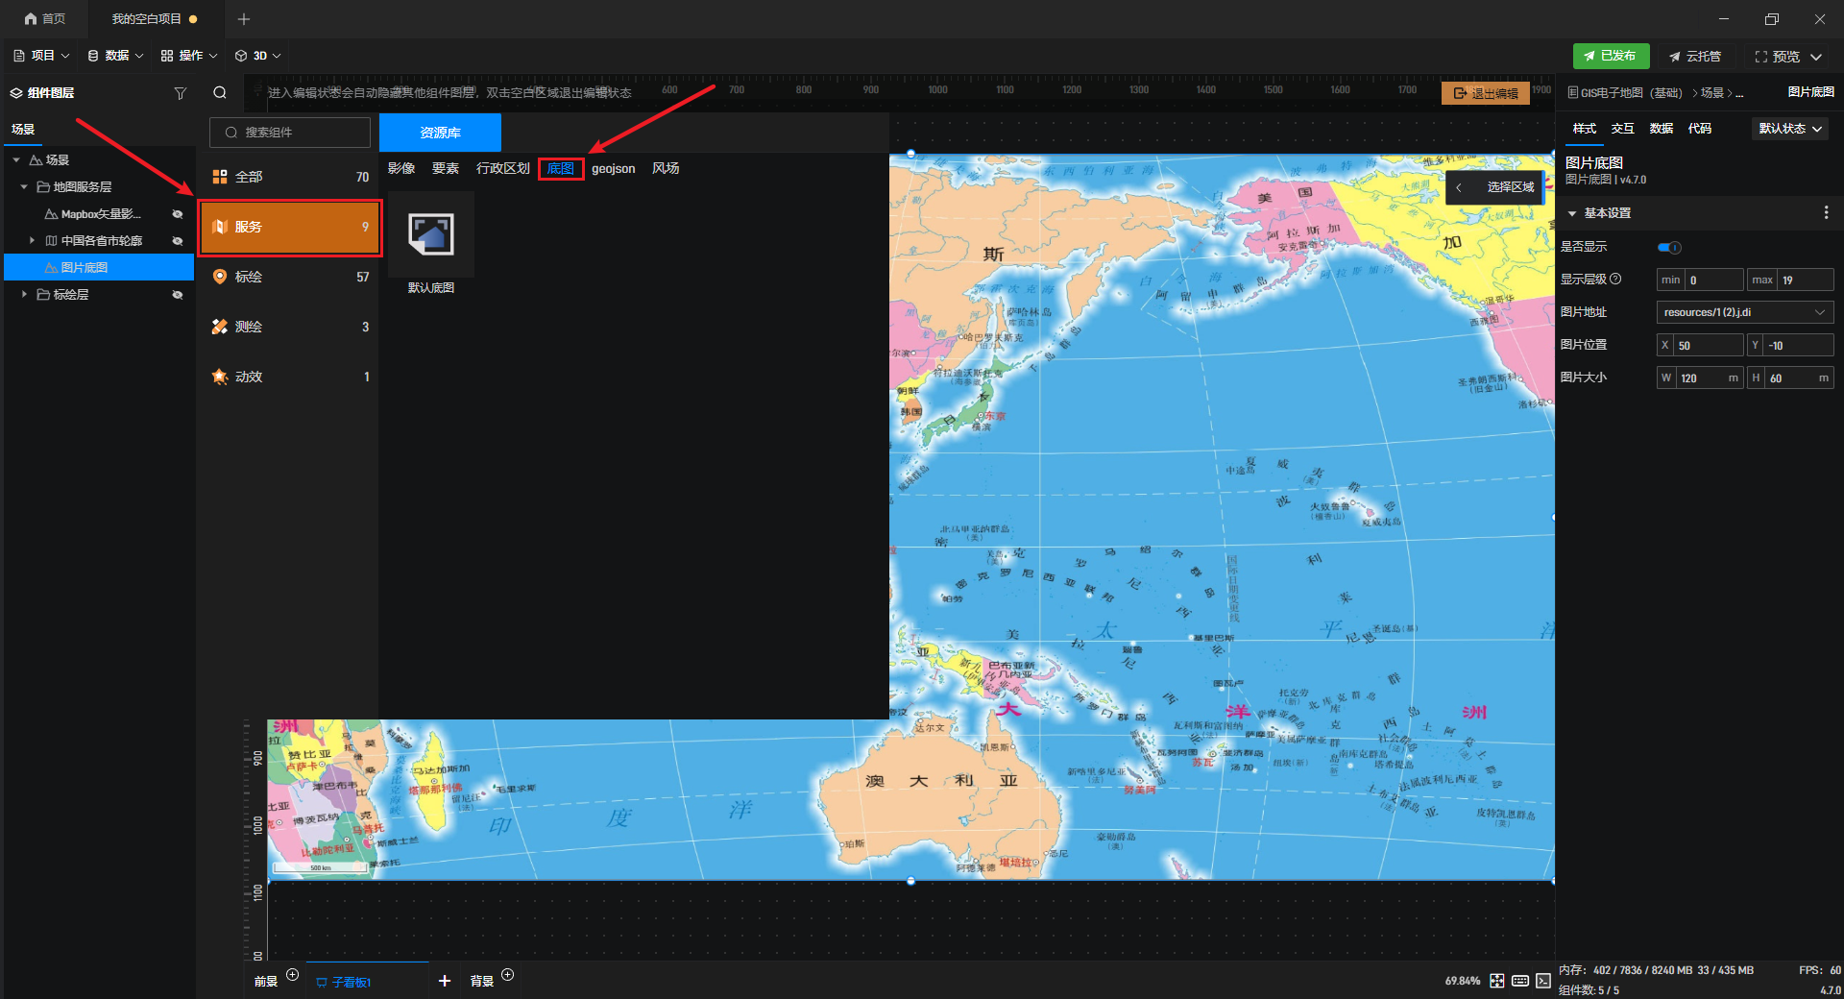Click the 退出编辑 button

pyautogui.click(x=1485, y=93)
